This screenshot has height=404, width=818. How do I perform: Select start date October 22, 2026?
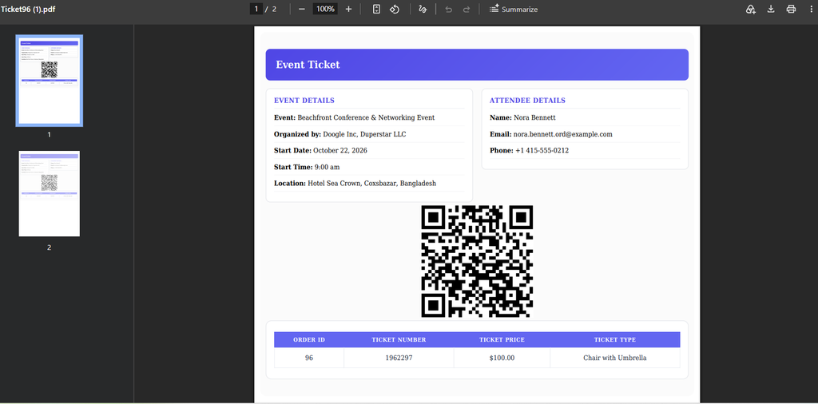[340, 151]
